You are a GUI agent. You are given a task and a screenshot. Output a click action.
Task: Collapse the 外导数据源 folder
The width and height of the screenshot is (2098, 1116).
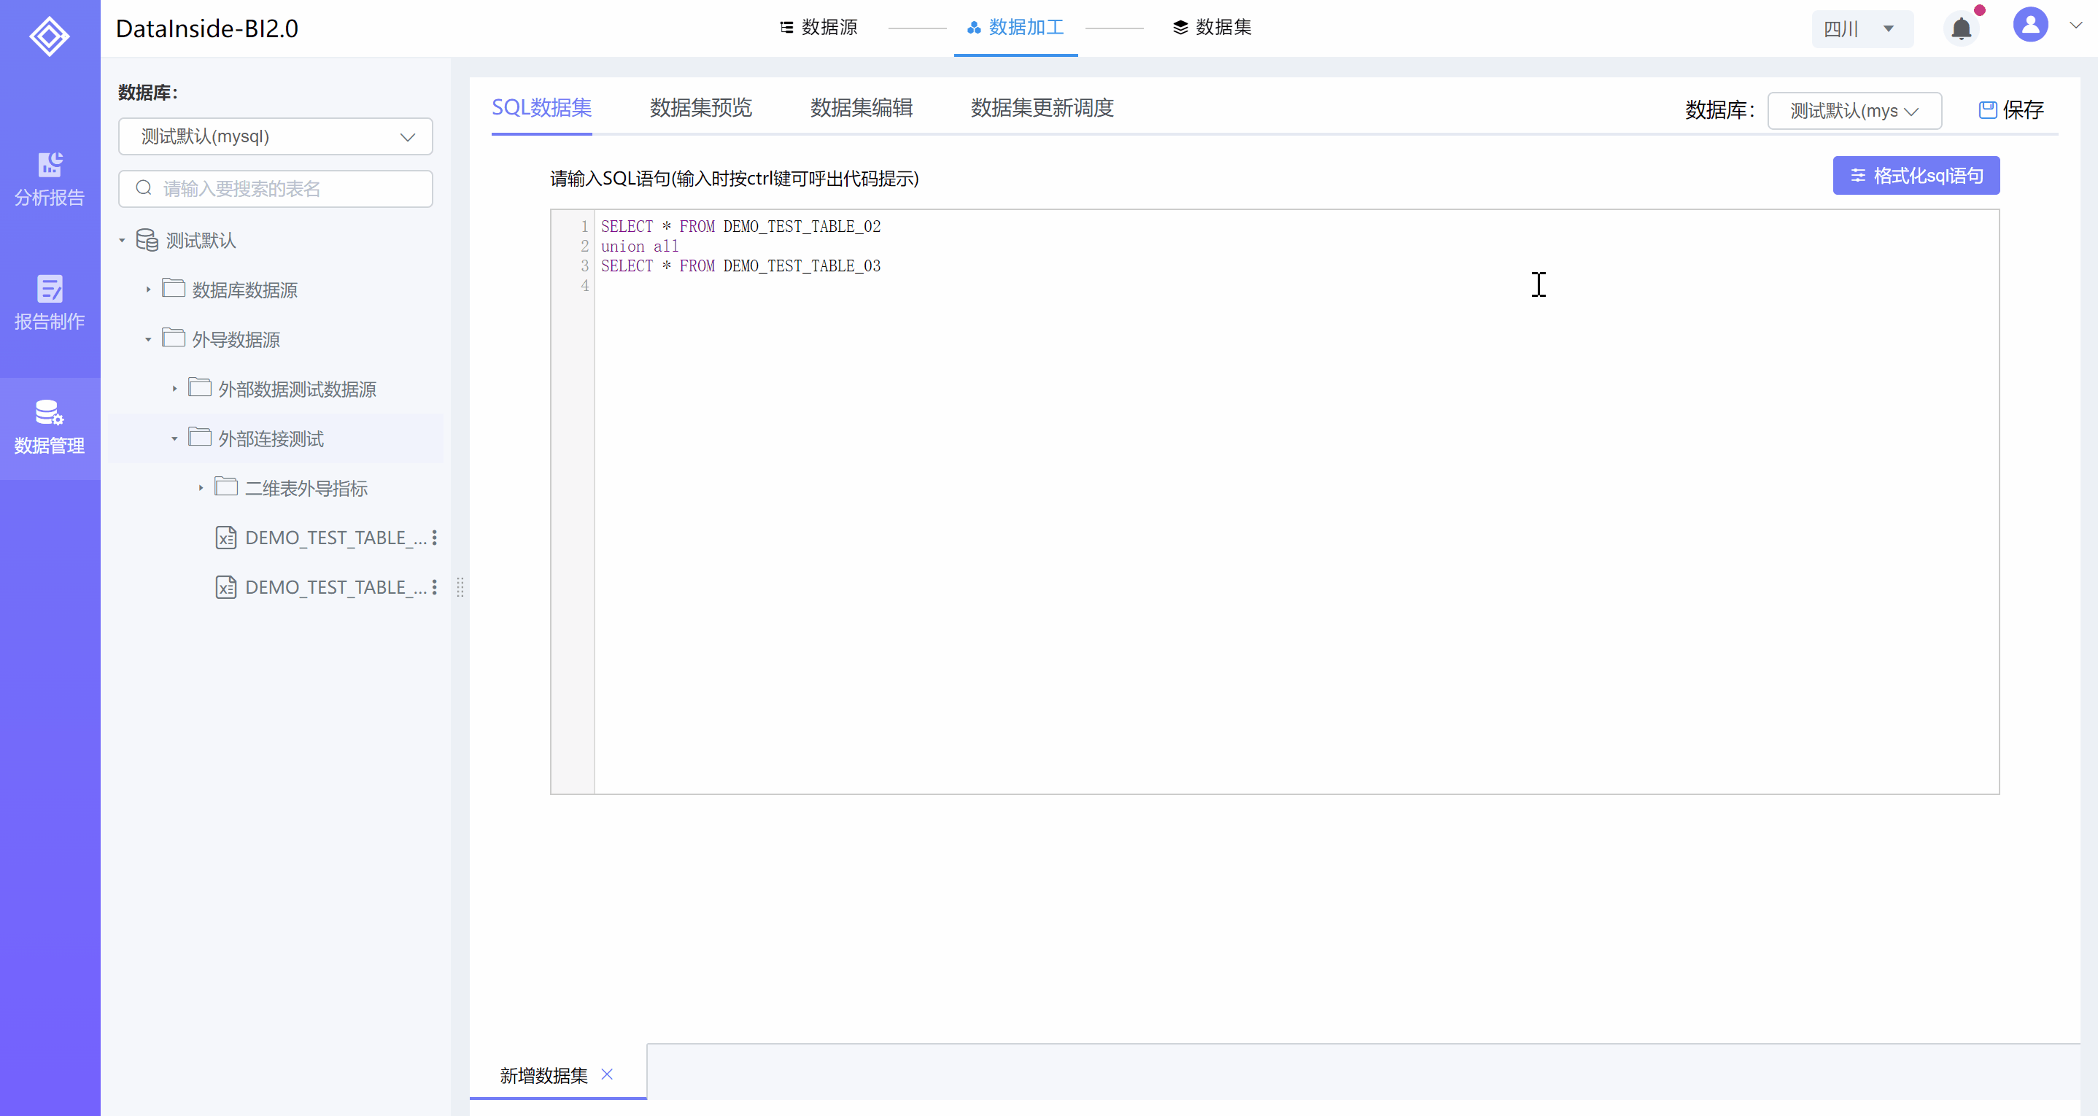[x=148, y=340]
